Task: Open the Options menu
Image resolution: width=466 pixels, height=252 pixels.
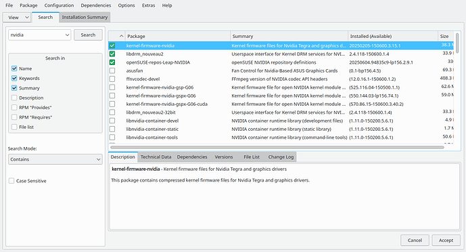Action: click(x=126, y=5)
